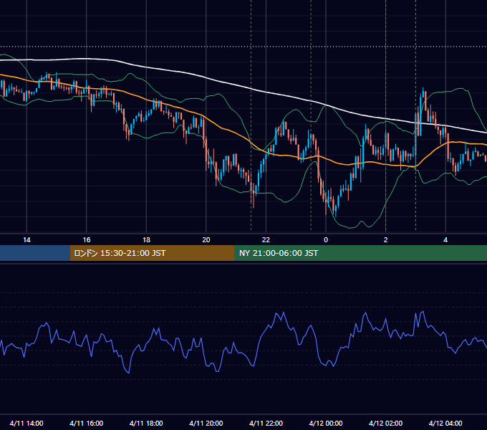Screen dimensions: 487x430
Task: Click the '18' hour axis label
Action: (x=146, y=240)
